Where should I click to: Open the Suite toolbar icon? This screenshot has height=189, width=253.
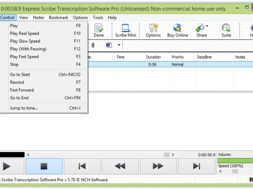226,31
